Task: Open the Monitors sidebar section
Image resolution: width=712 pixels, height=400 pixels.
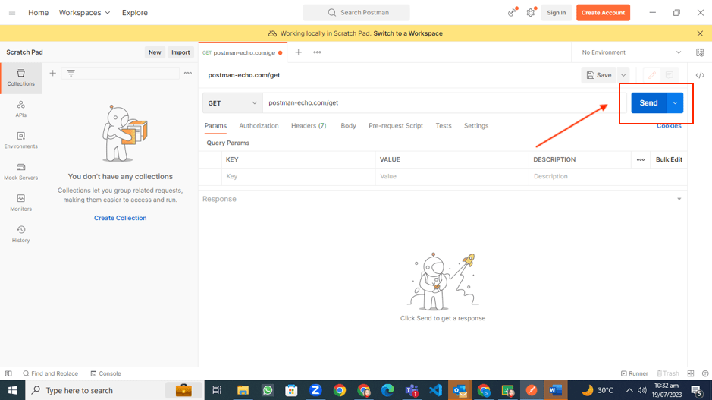Action: (x=20, y=203)
